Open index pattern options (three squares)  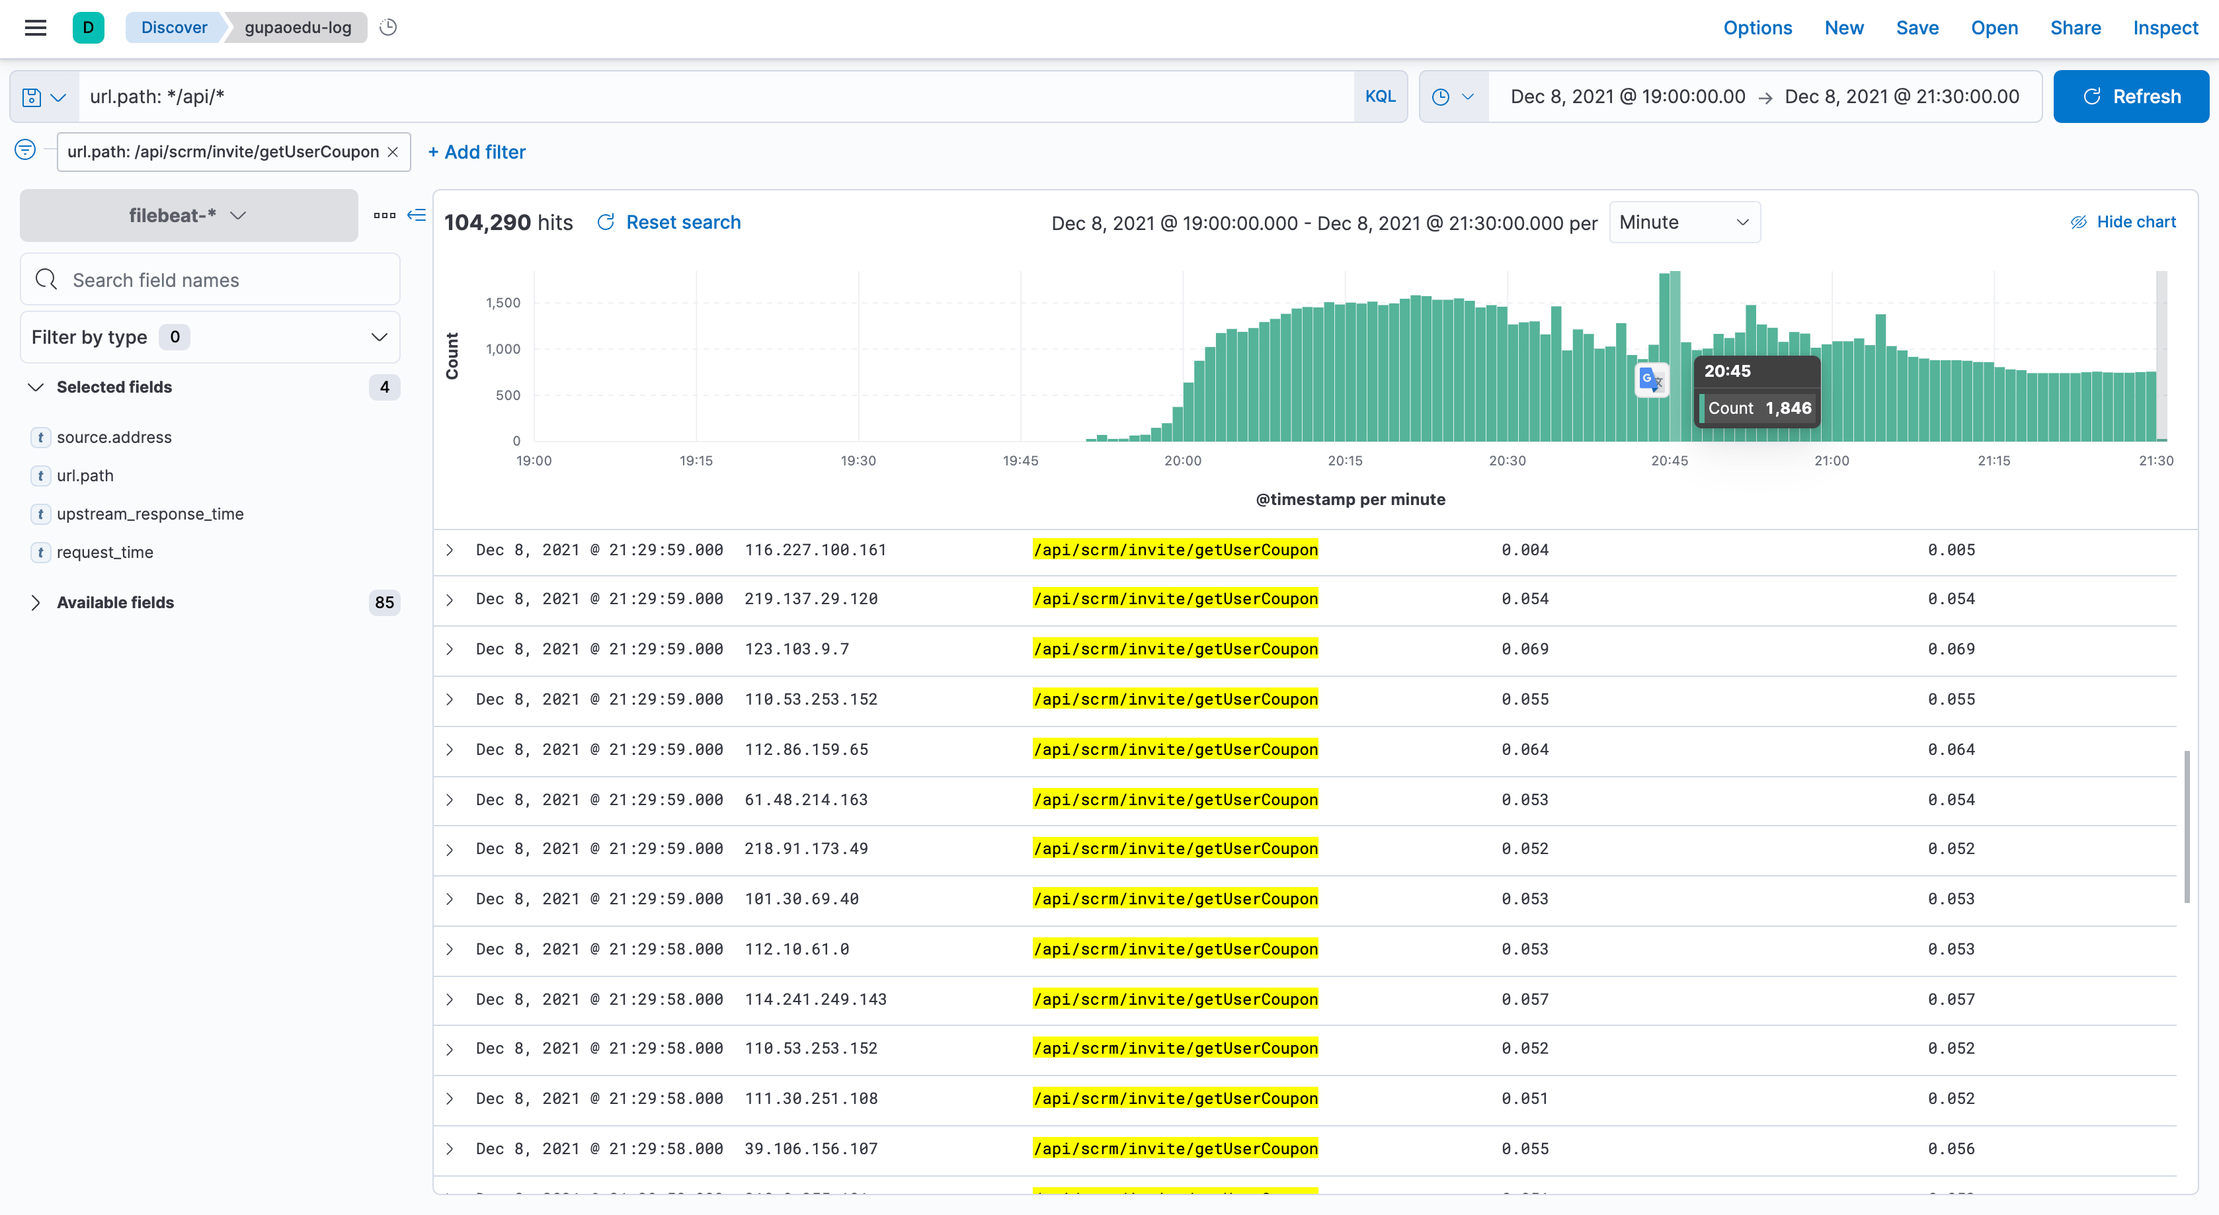[384, 216]
